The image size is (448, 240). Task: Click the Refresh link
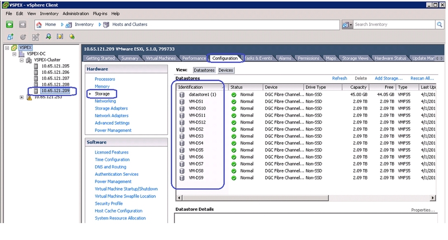(339, 78)
